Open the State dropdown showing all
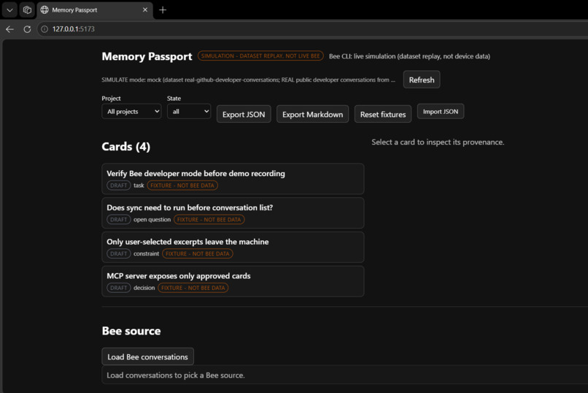This screenshot has height=393, width=588. 189,112
